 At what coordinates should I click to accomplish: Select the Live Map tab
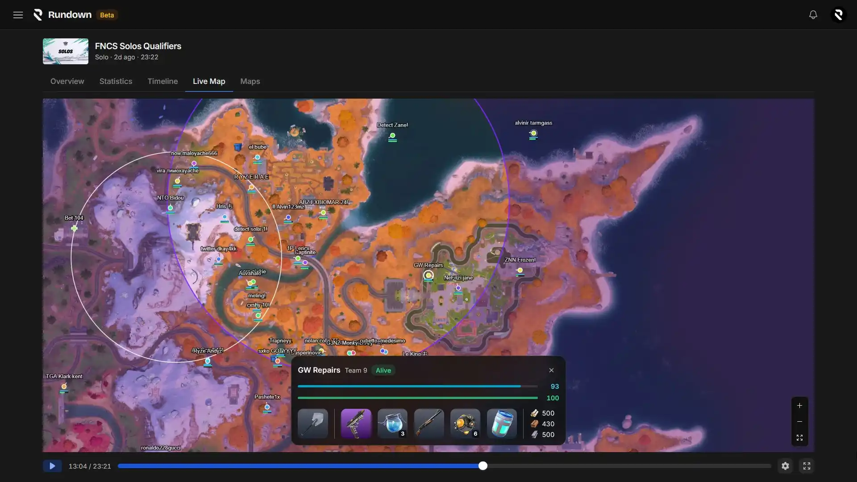coord(209,81)
